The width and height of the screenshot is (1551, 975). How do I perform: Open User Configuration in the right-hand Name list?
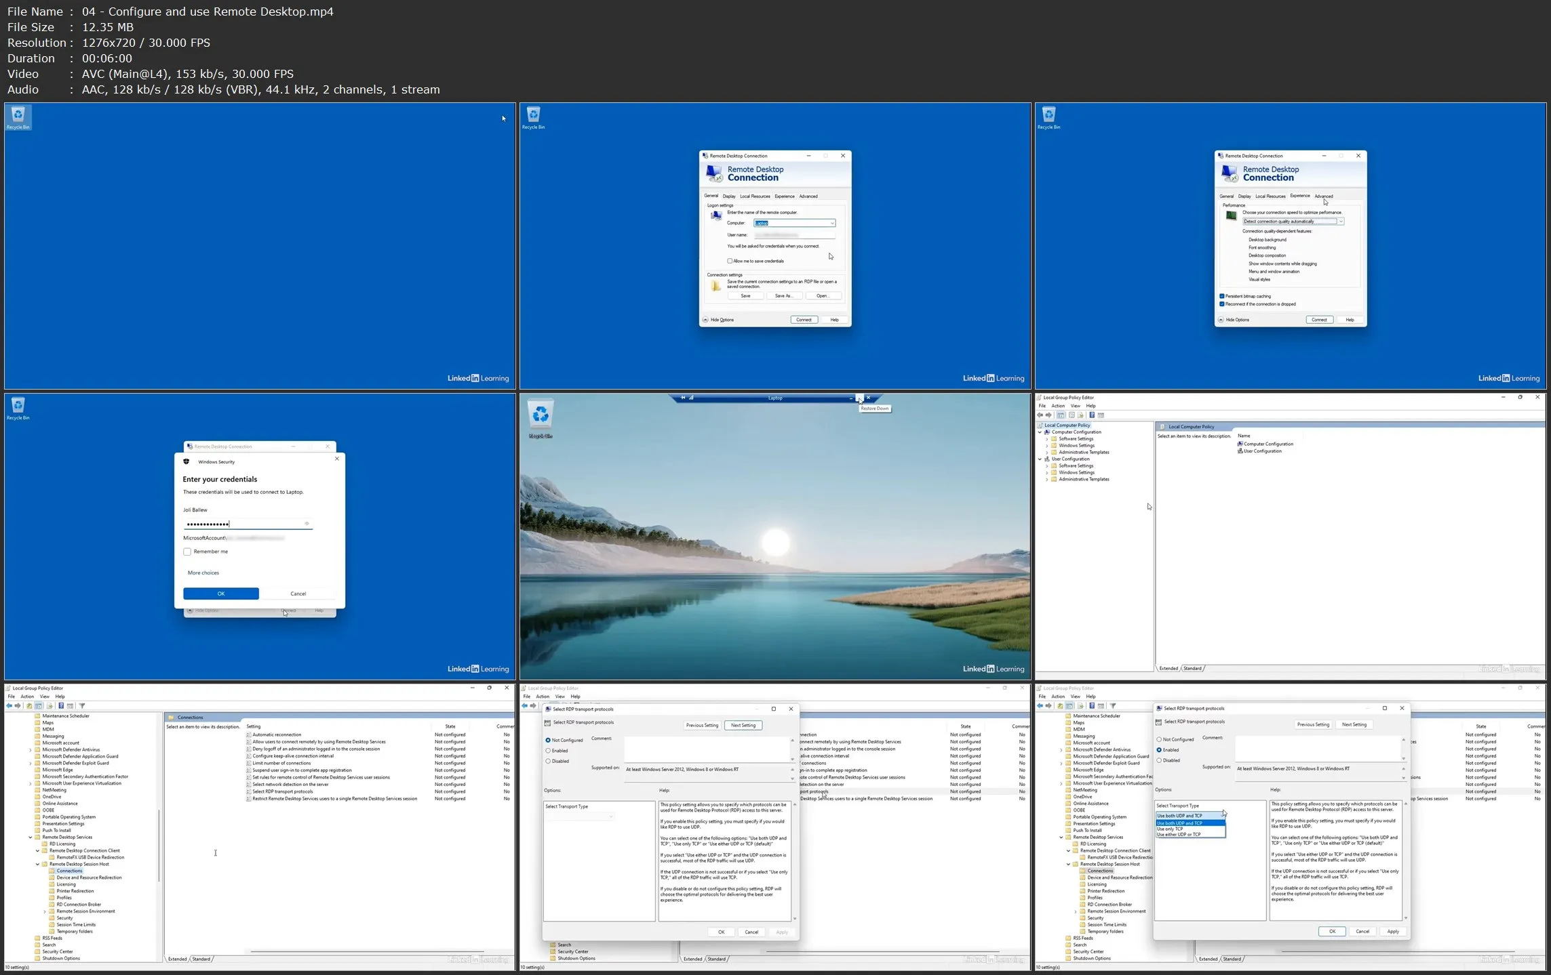(x=1262, y=451)
